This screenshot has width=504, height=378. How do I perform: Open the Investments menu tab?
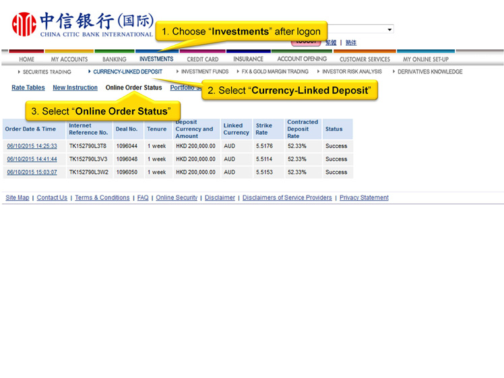[x=156, y=59]
